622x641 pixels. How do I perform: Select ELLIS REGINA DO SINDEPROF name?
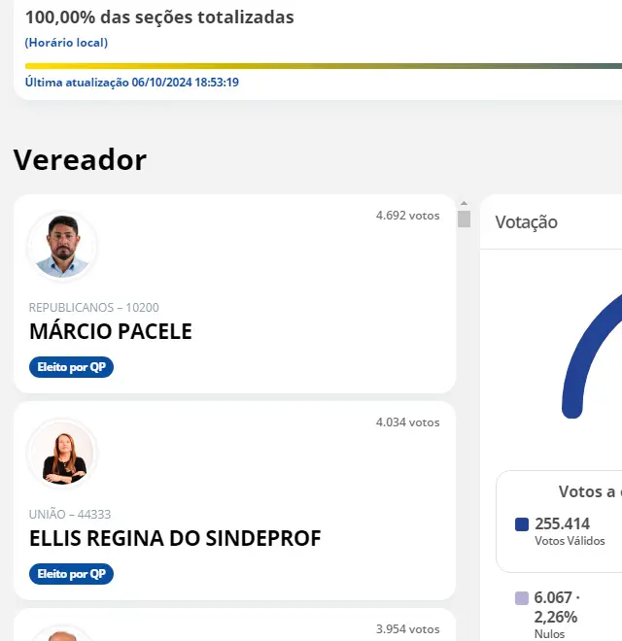[x=175, y=538]
